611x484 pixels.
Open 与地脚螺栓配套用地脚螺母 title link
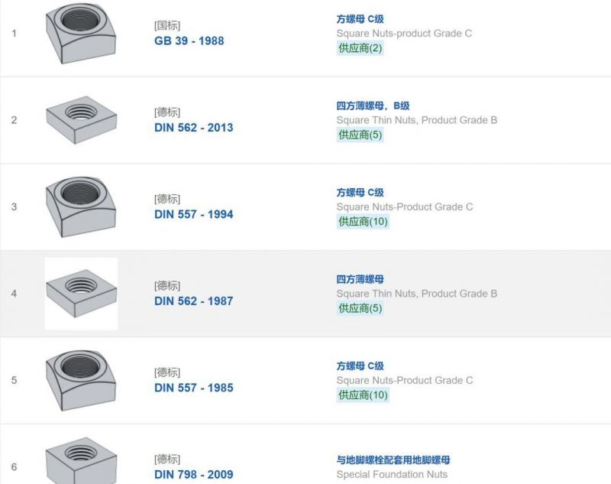pos(393,460)
